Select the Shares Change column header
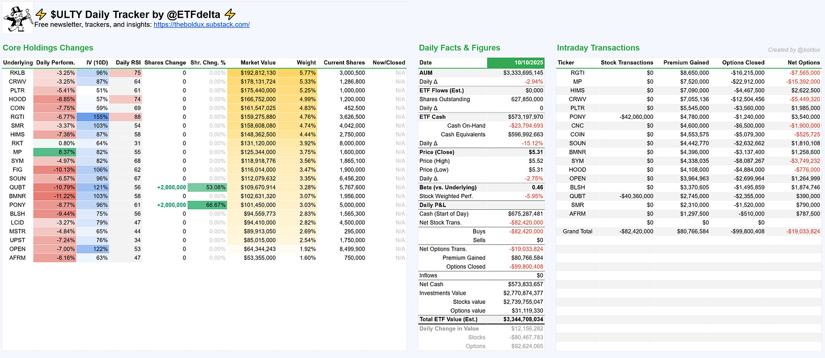The image size is (825, 358). click(x=165, y=62)
